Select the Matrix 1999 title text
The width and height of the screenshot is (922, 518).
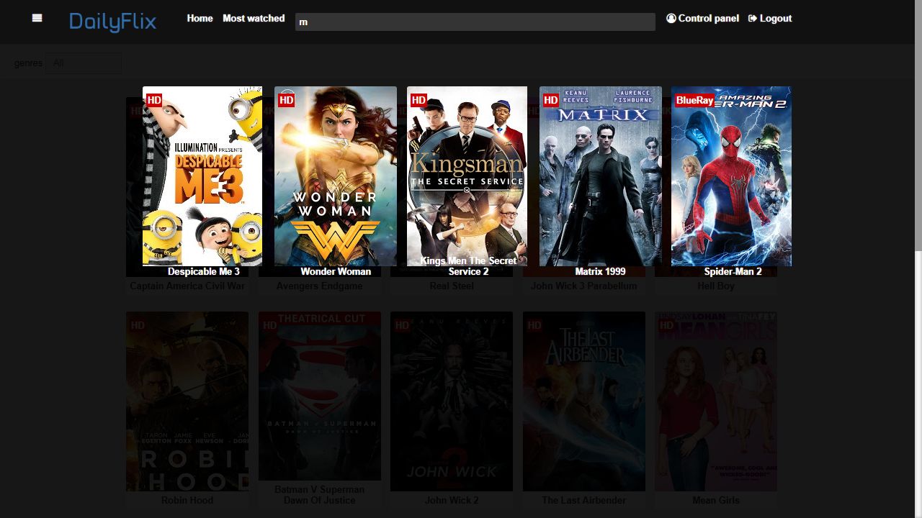pyautogui.click(x=600, y=271)
